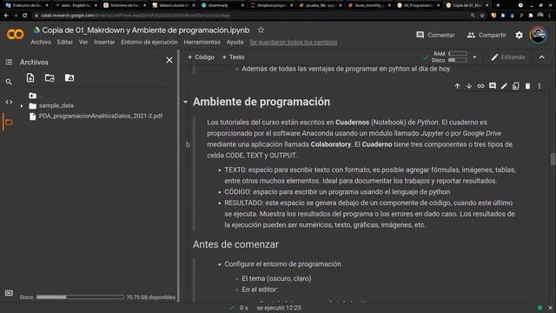Screen dimensions: 556x313
Task: Reload the browser page
Action: (25, 16)
